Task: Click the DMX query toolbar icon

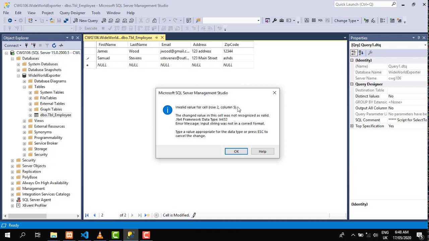Action: (118, 20)
